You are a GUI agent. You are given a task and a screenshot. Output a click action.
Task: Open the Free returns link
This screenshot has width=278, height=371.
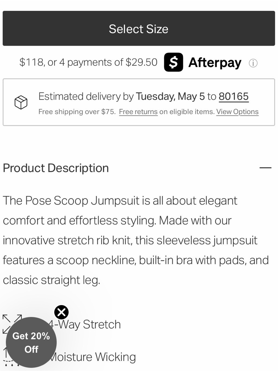pos(138,112)
